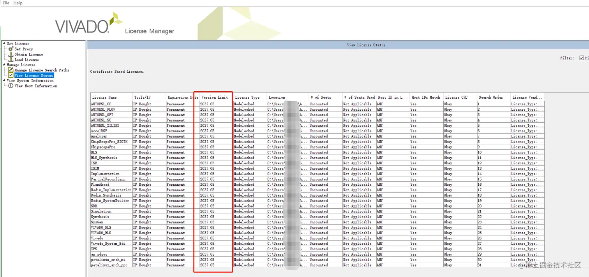
Task: Click the Manage License Search Paths pencil icon
Action: [11, 70]
